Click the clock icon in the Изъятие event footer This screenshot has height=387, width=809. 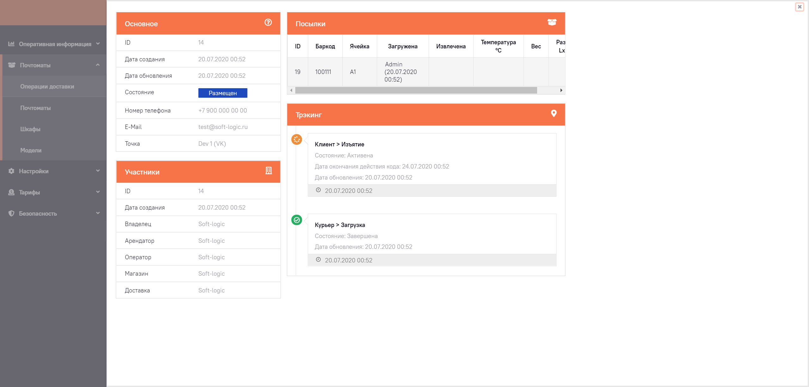coord(318,190)
